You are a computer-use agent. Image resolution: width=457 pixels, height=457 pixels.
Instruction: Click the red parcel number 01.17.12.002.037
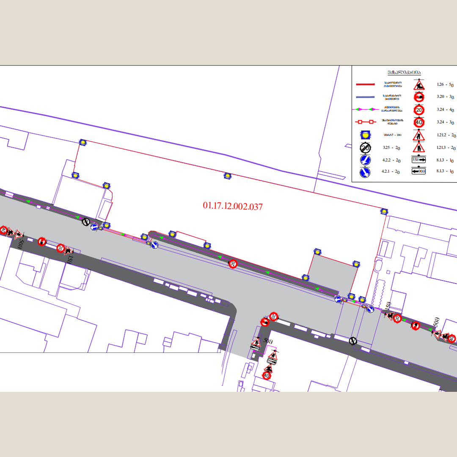point(233,206)
